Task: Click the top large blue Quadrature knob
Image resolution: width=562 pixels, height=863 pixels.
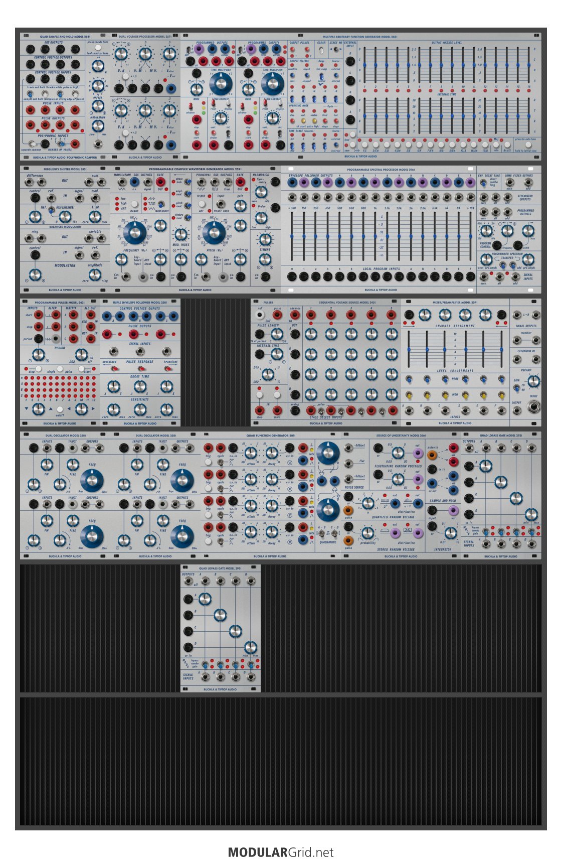Action: coord(328,452)
